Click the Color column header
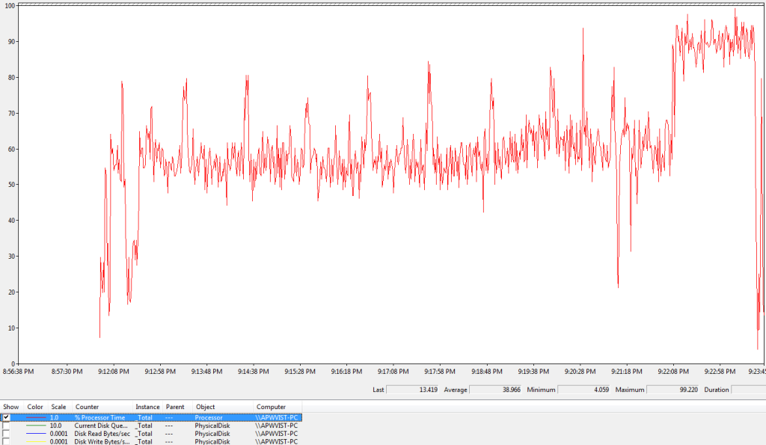Viewport: 766px width, 445px height. coord(35,407)
